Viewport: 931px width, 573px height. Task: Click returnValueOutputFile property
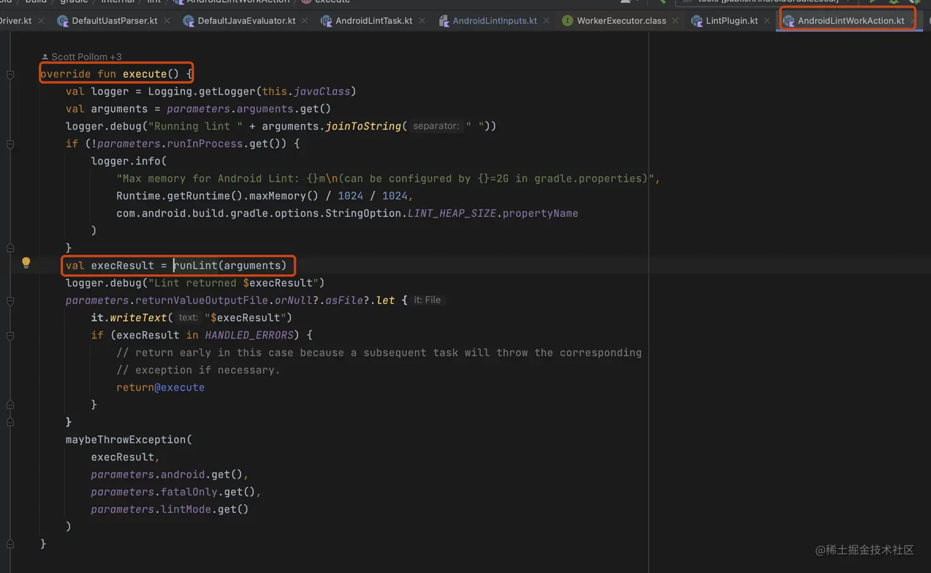pos(201,300)
